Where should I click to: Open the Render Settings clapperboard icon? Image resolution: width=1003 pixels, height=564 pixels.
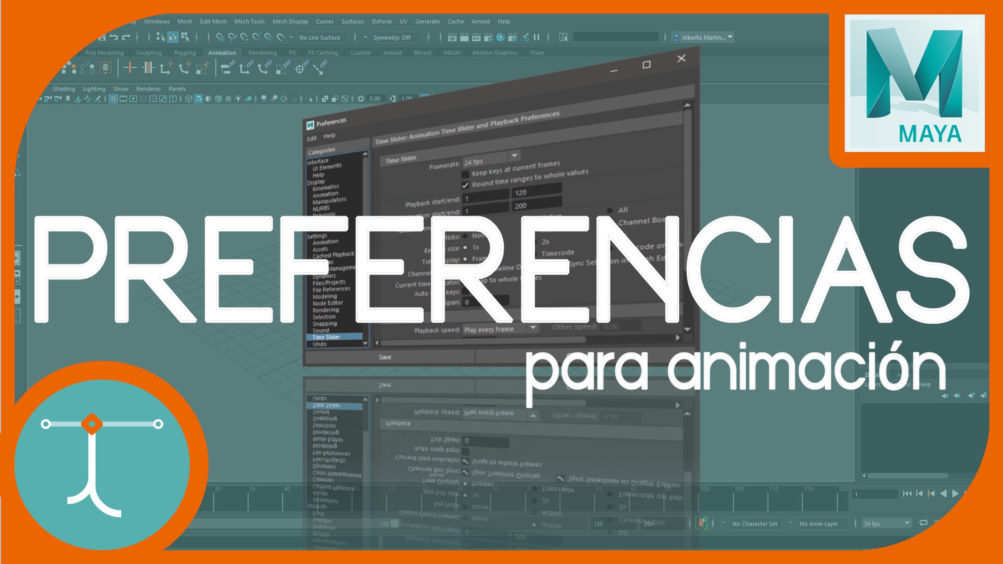(488, 37)
